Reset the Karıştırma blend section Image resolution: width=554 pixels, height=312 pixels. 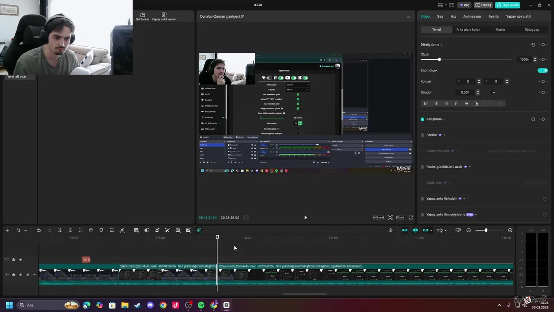[x=533, y=119]
